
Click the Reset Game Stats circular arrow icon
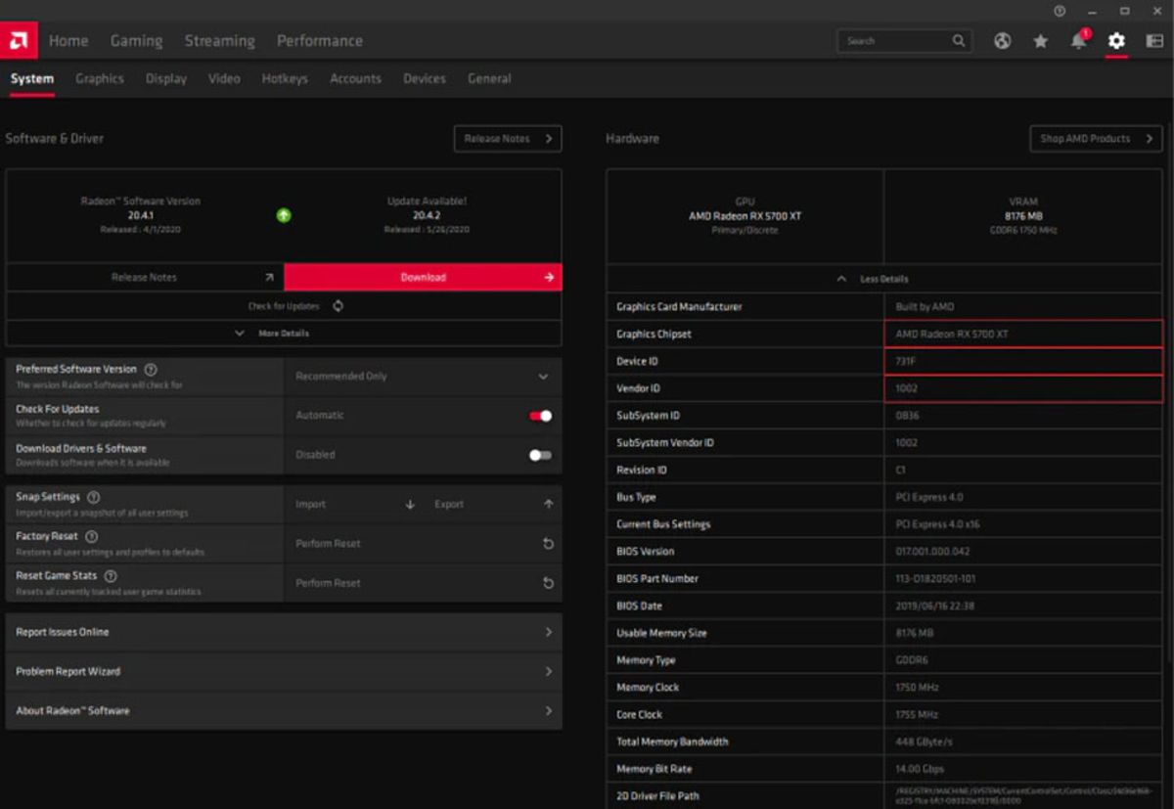[548, 583]
